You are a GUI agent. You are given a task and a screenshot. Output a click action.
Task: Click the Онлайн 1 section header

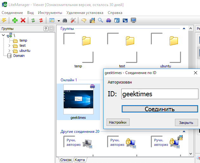[x=69, y=80]
